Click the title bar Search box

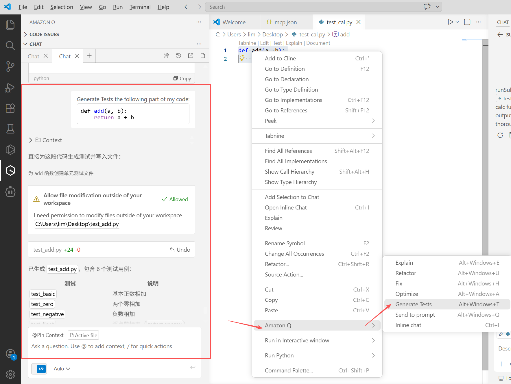pos(312,7)
